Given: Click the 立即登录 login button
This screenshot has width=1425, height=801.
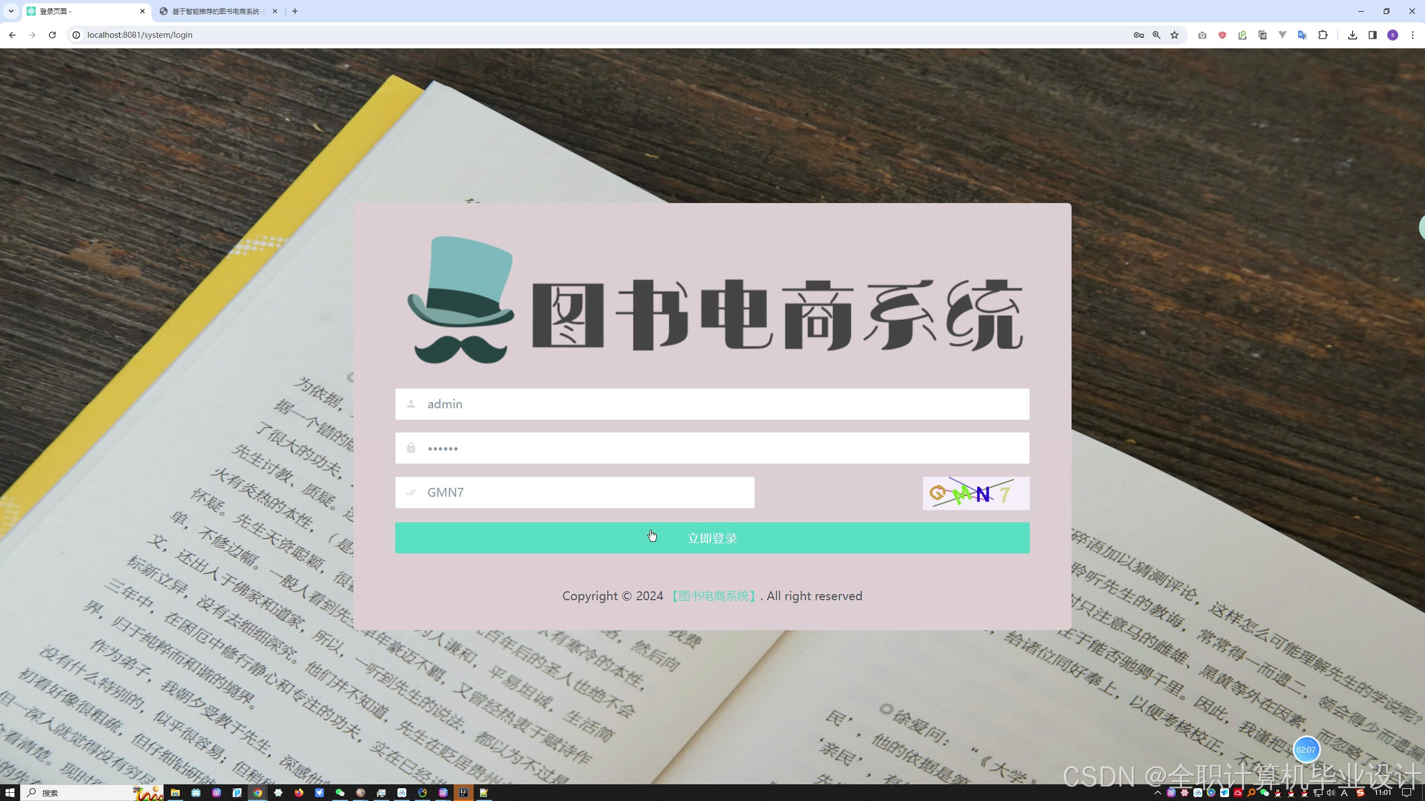Looking at the screenshot, I should click(712, 538).
